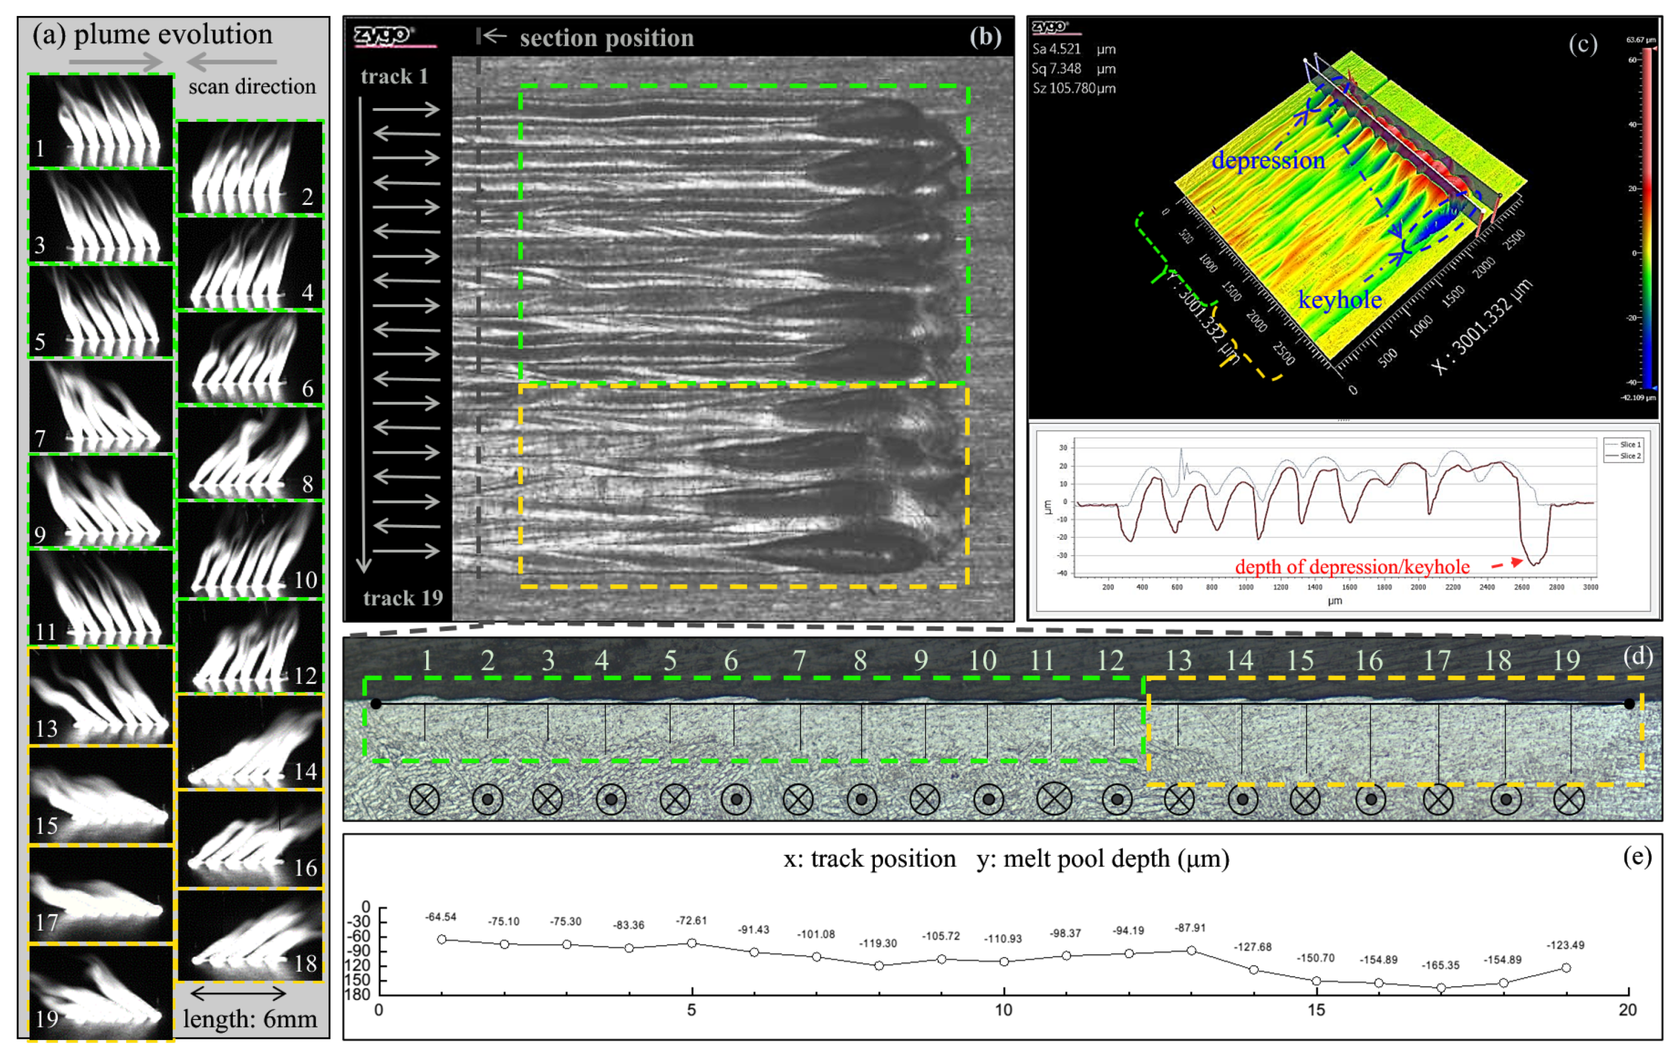Screen dimensions: 1680x1056
Task: Click the first crossed-circle symbol under track 1
Action: 424,799
